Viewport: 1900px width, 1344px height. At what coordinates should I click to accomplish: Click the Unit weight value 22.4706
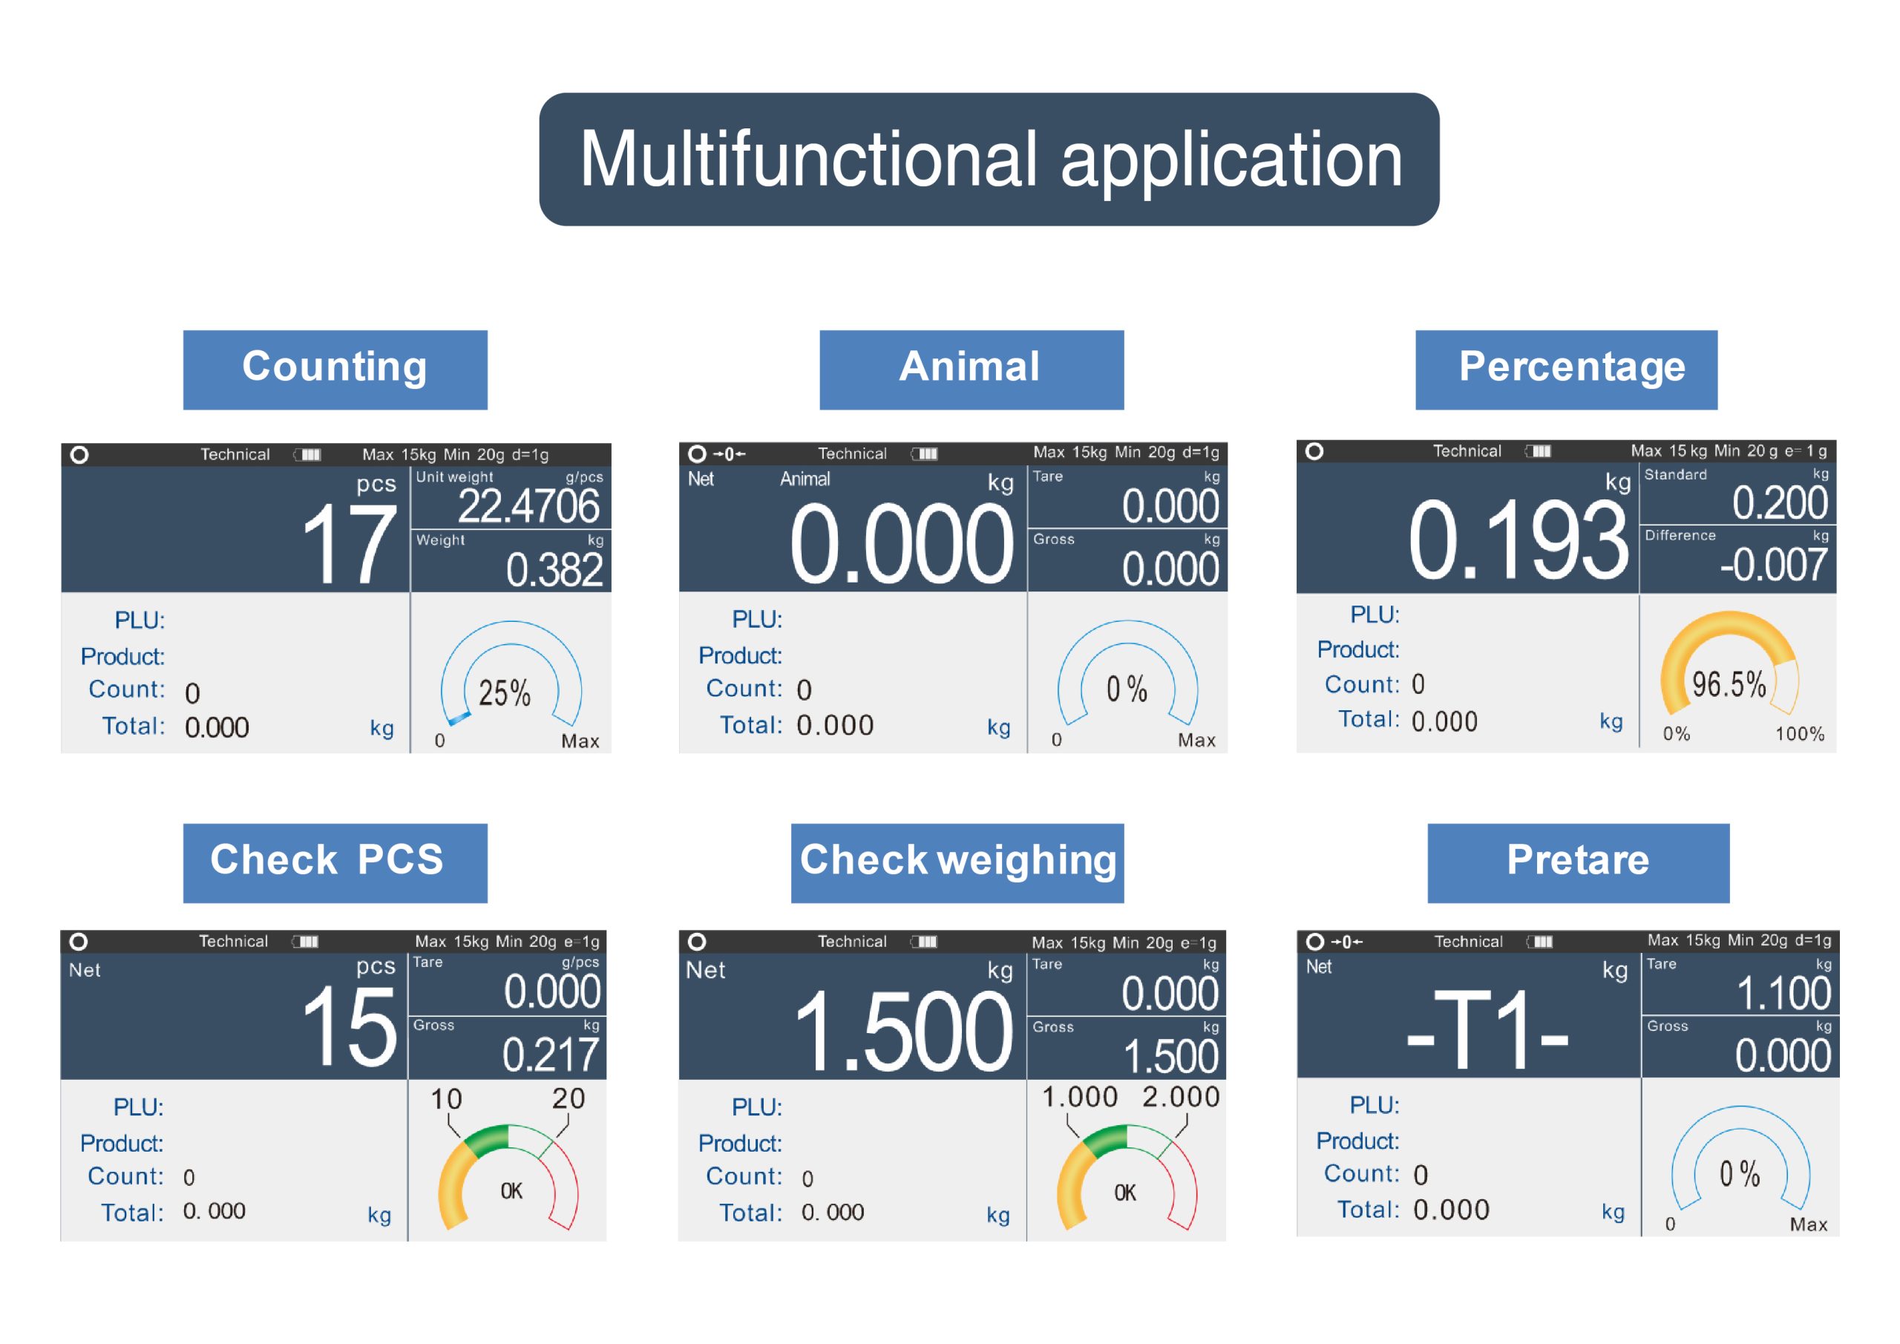click(x=528, y=505)
